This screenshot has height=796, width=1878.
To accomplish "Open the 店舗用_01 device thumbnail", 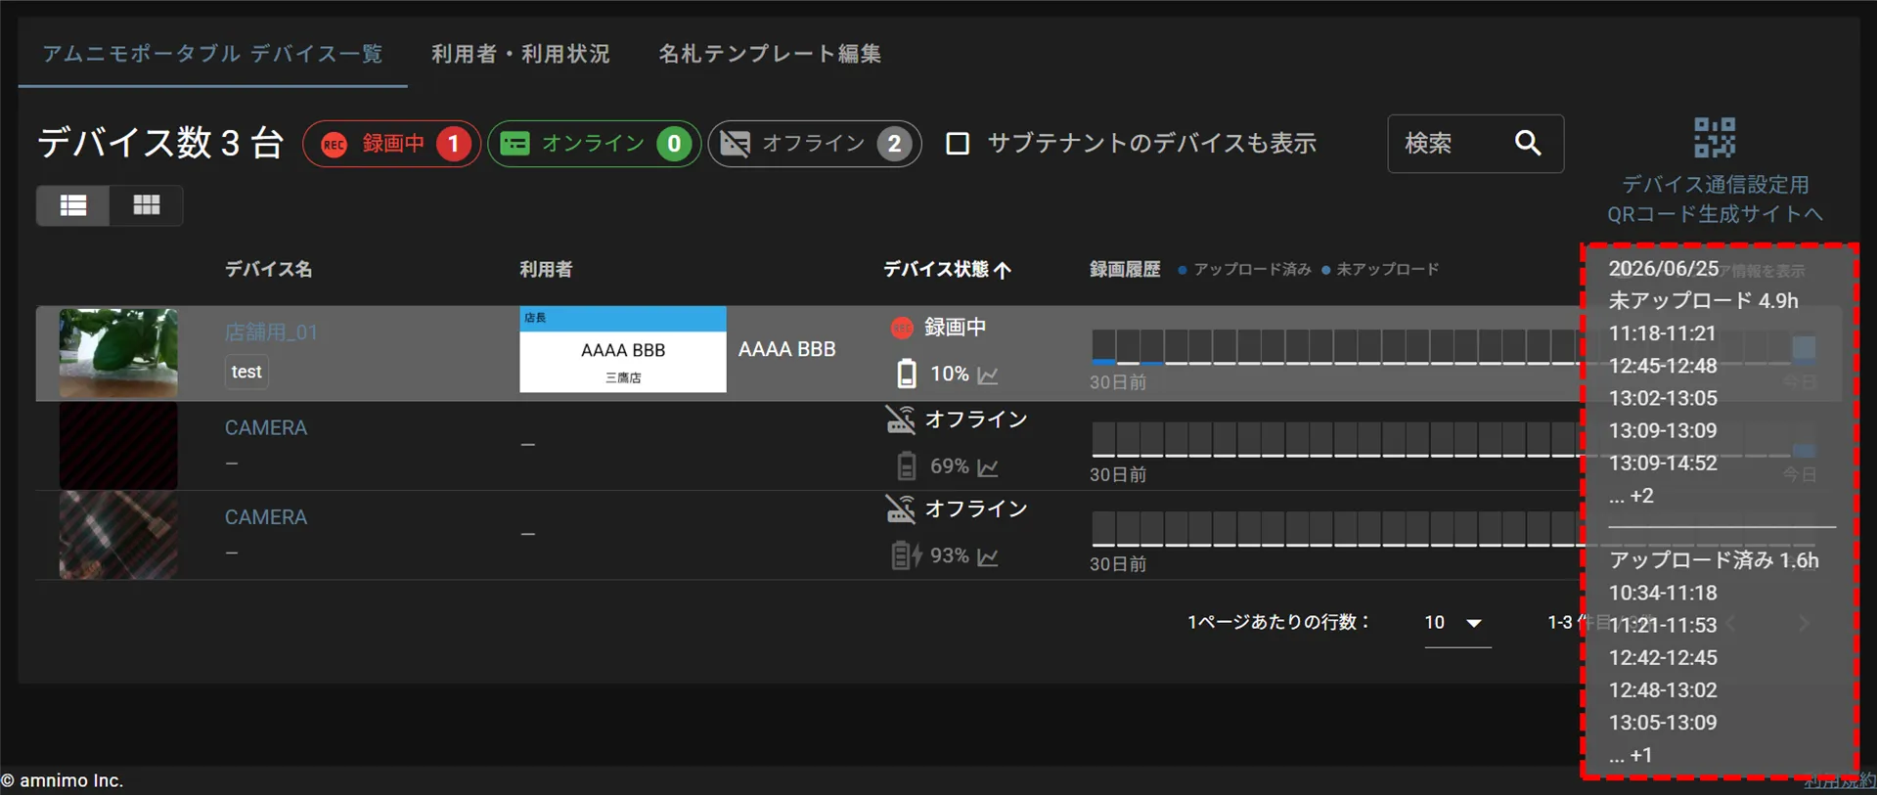I will click(118, 353).
